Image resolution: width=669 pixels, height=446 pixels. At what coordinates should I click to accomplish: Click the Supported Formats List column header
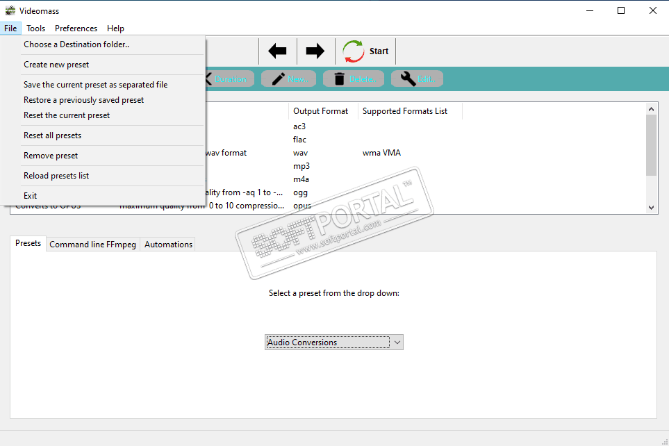click(410, 111)
